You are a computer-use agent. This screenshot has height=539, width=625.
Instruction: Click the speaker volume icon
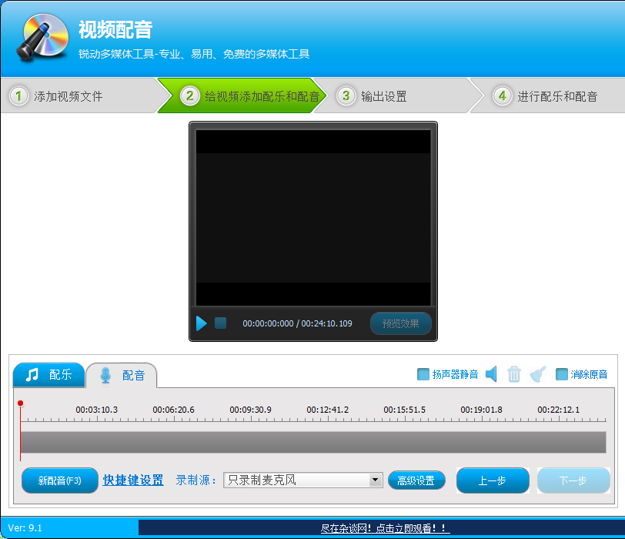pos(491,374)
